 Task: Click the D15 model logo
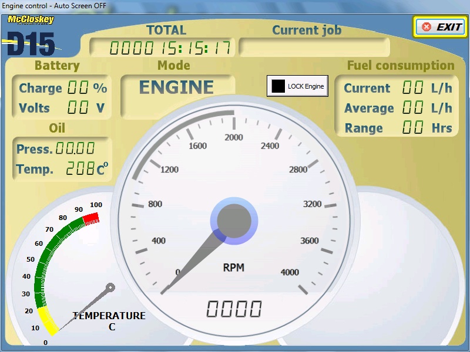(x=31, y=43)
